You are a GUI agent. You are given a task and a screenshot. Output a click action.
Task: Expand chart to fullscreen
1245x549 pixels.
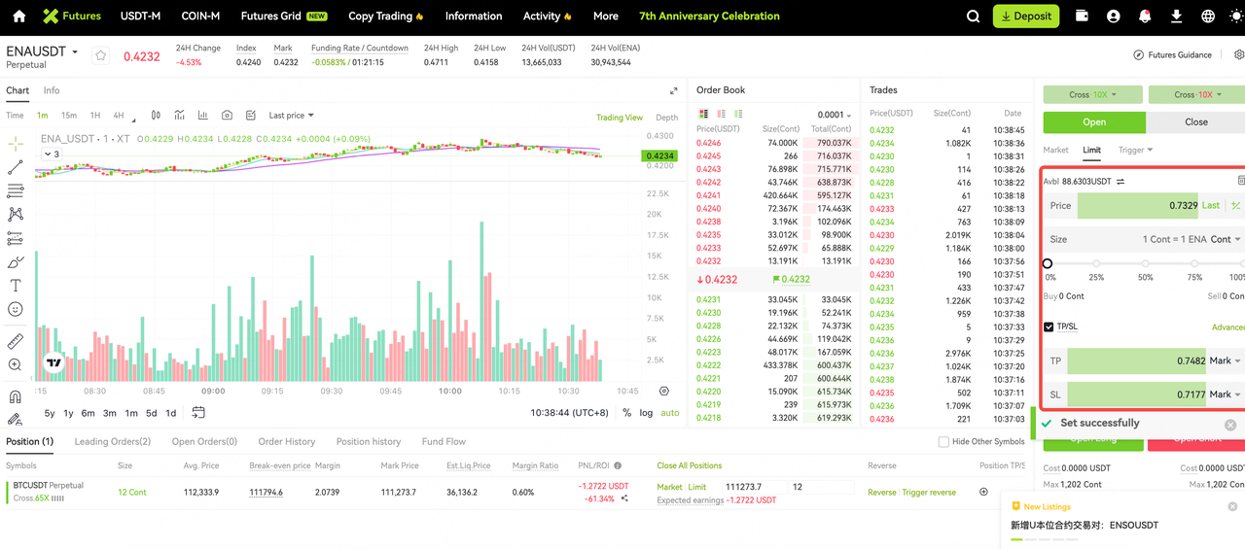click(673, 90)
